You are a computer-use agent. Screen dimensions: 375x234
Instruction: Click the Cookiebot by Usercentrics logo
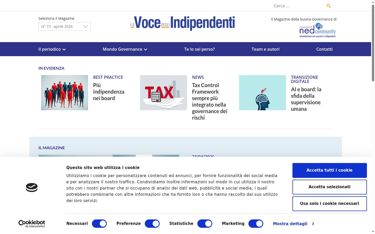coord(32,224)
